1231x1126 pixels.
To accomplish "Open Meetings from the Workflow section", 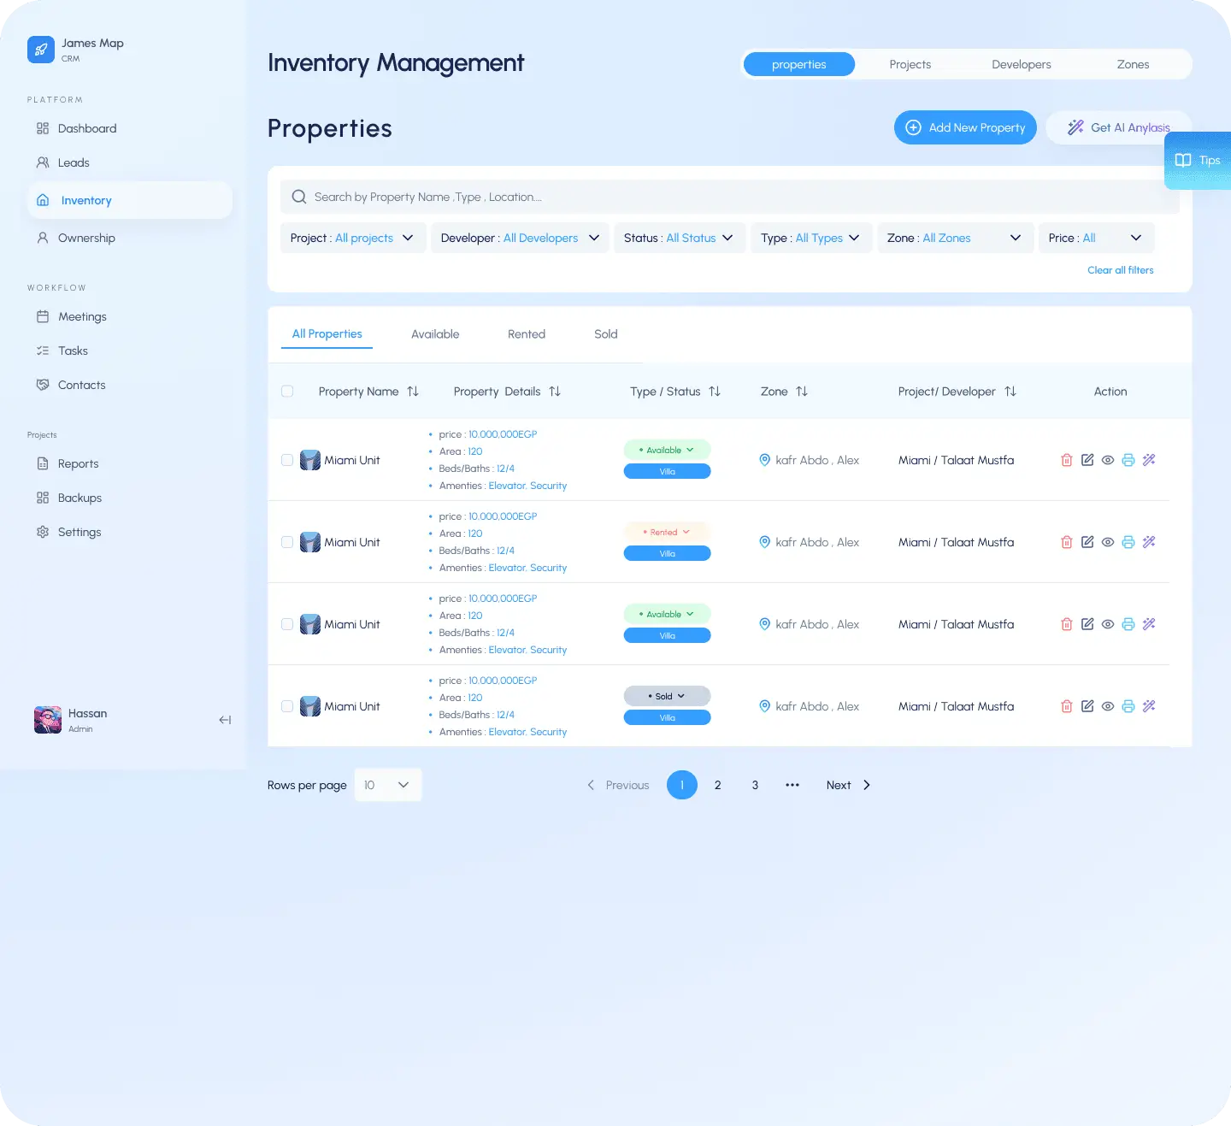I will click(81, 316).
